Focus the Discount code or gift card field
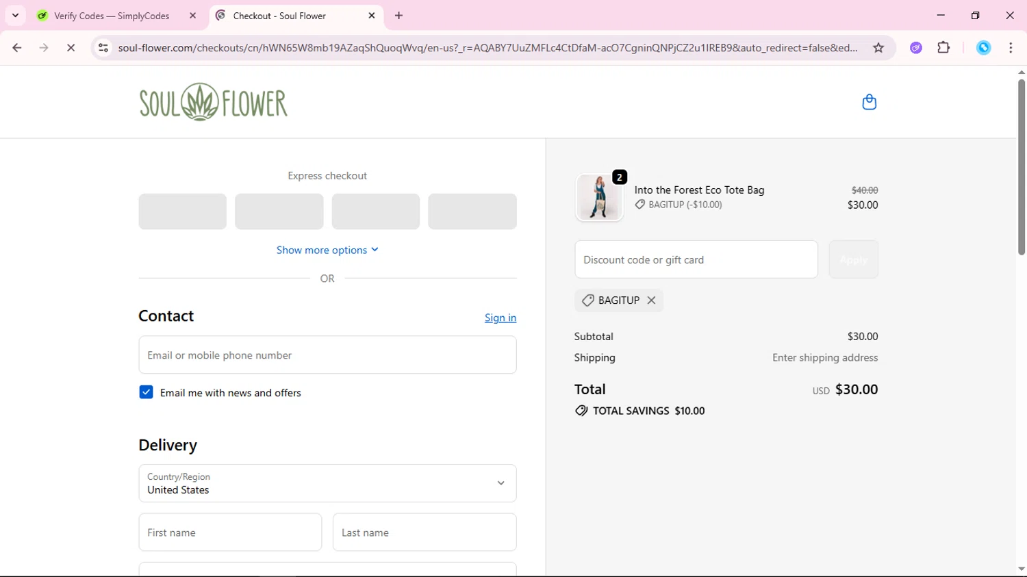 click(696, 259)
